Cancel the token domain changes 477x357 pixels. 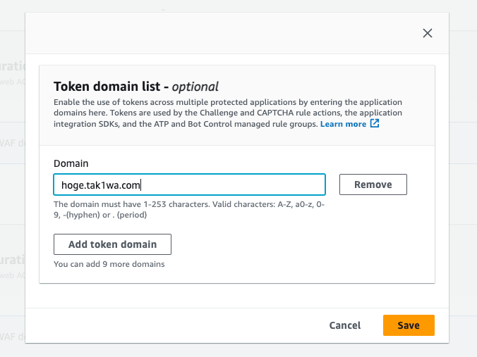point(344,325)
